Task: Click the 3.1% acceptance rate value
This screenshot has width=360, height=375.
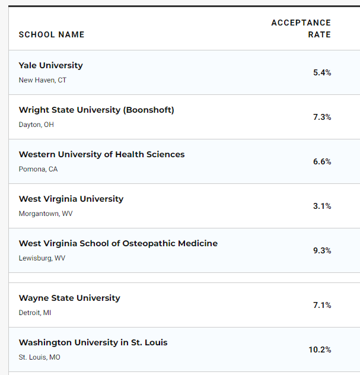Action: tap(322, 206)
